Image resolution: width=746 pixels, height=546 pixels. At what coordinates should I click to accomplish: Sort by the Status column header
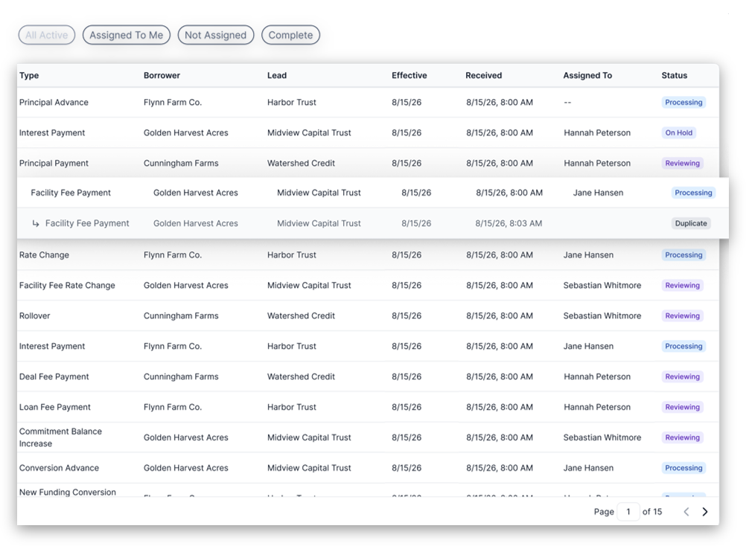tap(675, 76)
